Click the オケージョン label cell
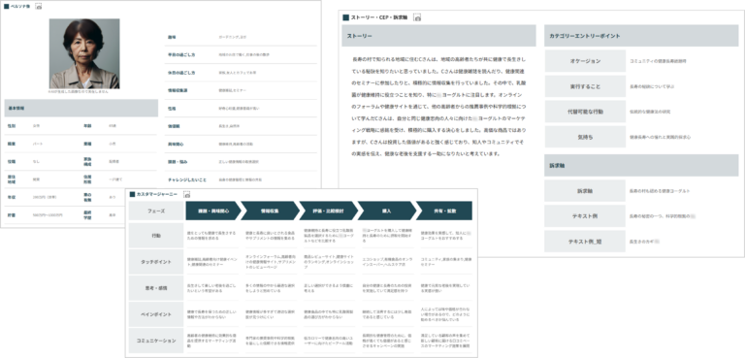The height and width of the screenshot is (358, 745). point(585,61)
